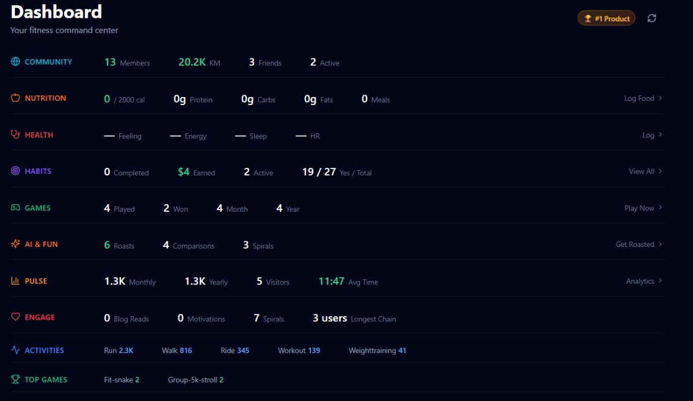Click the AI & Fun sparkle icon
693x401 pixels.
16,244
